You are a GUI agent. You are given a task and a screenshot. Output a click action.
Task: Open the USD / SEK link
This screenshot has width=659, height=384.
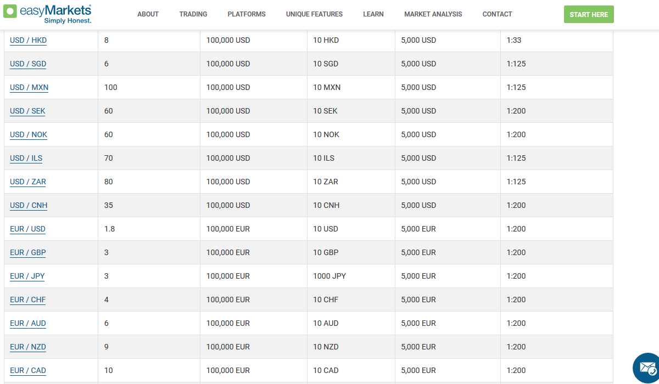[x=27, y=111]
